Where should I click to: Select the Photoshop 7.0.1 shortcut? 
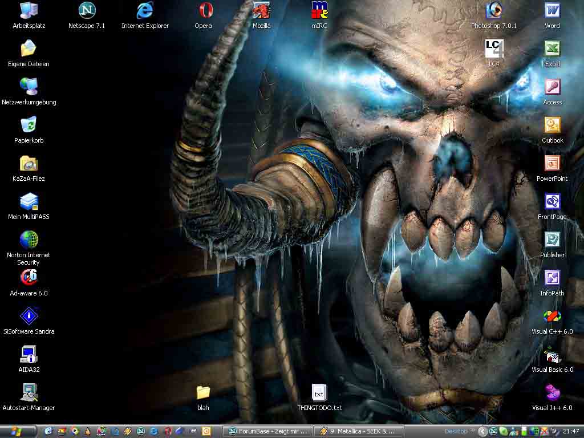coord(494,15)
